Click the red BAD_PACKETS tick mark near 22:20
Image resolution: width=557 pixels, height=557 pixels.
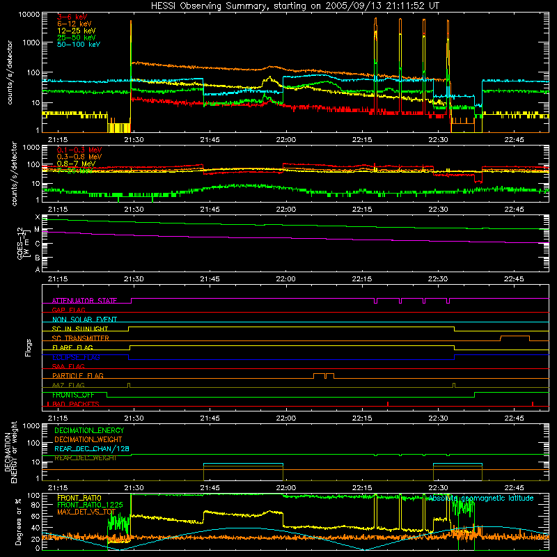click(388, 404)
